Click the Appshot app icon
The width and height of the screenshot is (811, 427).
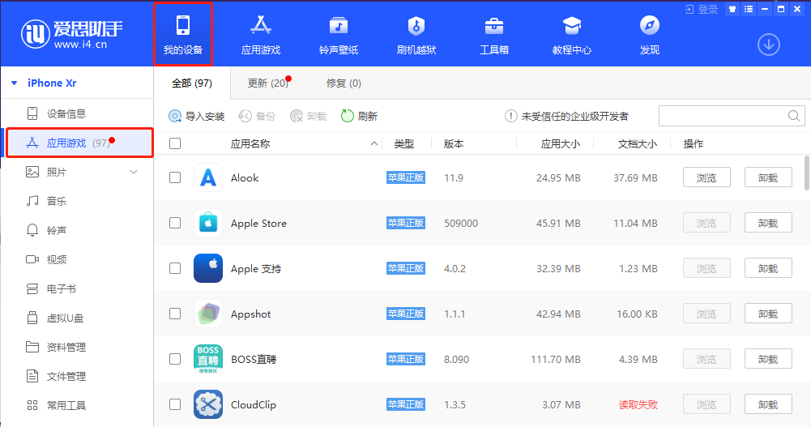[x=208, y=314]
